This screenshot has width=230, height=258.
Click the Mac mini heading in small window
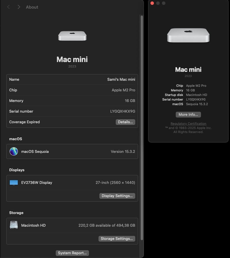coord(188,70)
